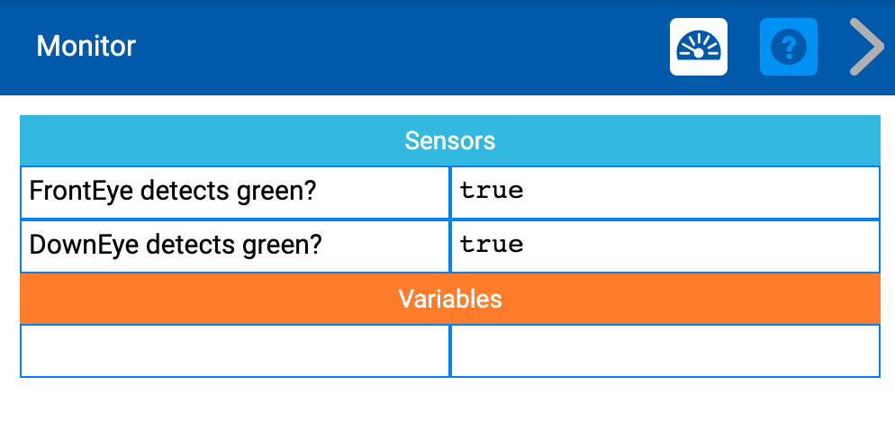Screen dimensions: 895x421
Task: Click the word true in the FrontEye row
Action: (x=492, y=192)
